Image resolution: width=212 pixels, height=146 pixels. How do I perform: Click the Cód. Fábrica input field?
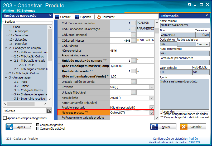[x=132, y=46]
